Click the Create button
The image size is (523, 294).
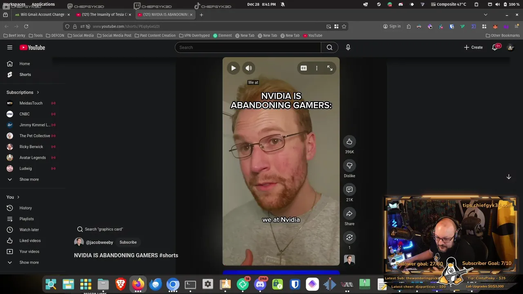click(473, 47)
